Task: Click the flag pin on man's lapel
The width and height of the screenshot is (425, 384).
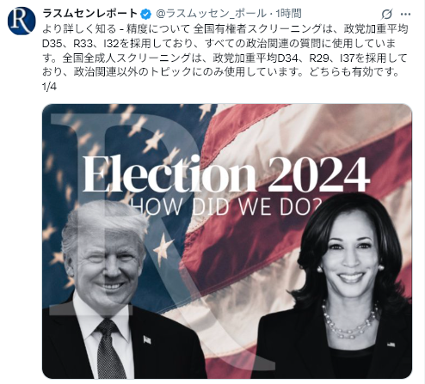Action: pos(147,340)
